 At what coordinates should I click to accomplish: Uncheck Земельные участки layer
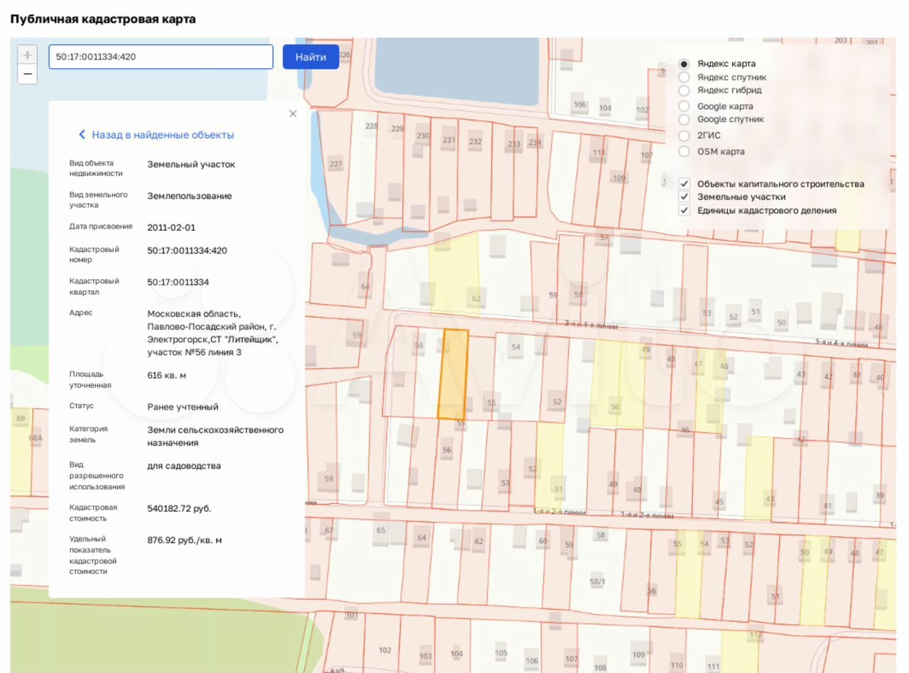pyautogui.click(x=685, y=197)
